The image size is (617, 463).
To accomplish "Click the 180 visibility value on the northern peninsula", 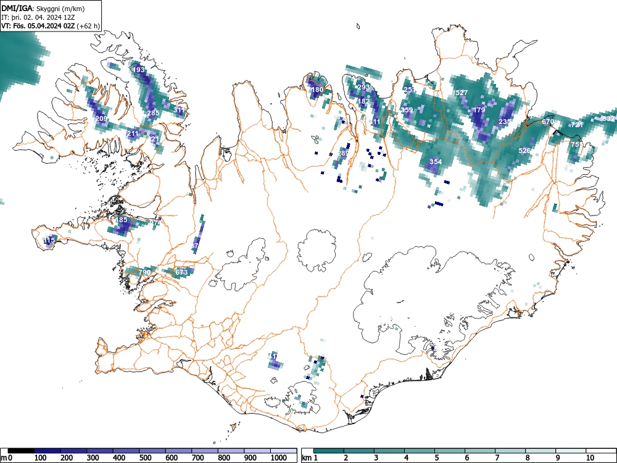I will point(317,90).
